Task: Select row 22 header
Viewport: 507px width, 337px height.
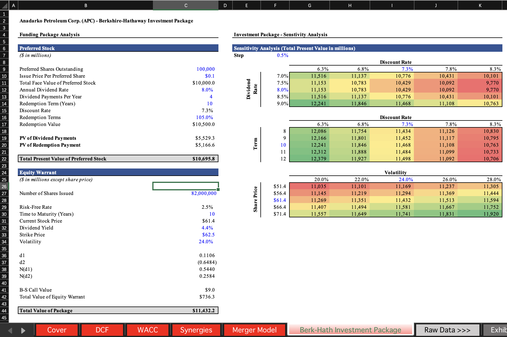Action: point(4,159)
